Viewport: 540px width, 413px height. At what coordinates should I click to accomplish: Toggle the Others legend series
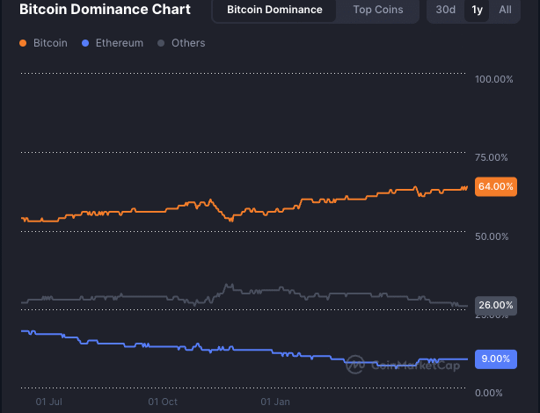(181, 43)
